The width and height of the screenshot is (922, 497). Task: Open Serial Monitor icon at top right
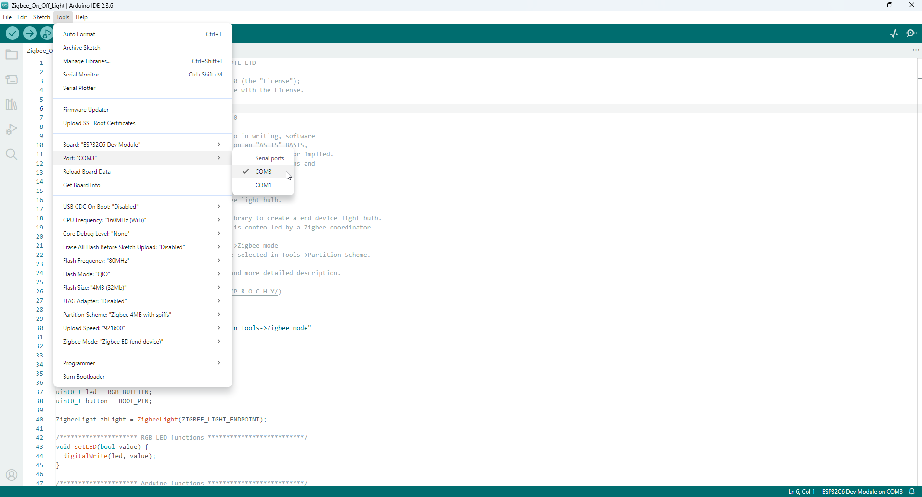(x=911, y=33)
